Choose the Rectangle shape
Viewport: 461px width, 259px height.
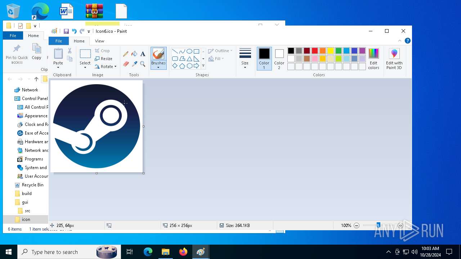196,51
